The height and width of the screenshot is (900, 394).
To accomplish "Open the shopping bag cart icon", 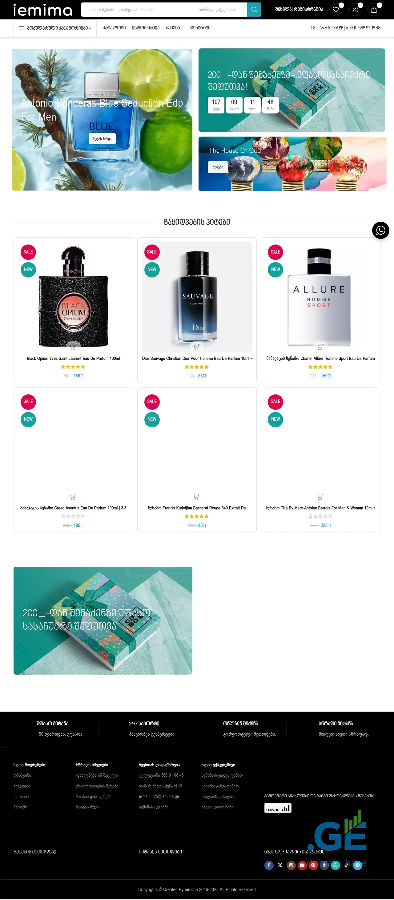I will pyautogui.click(x=374, y=10).
